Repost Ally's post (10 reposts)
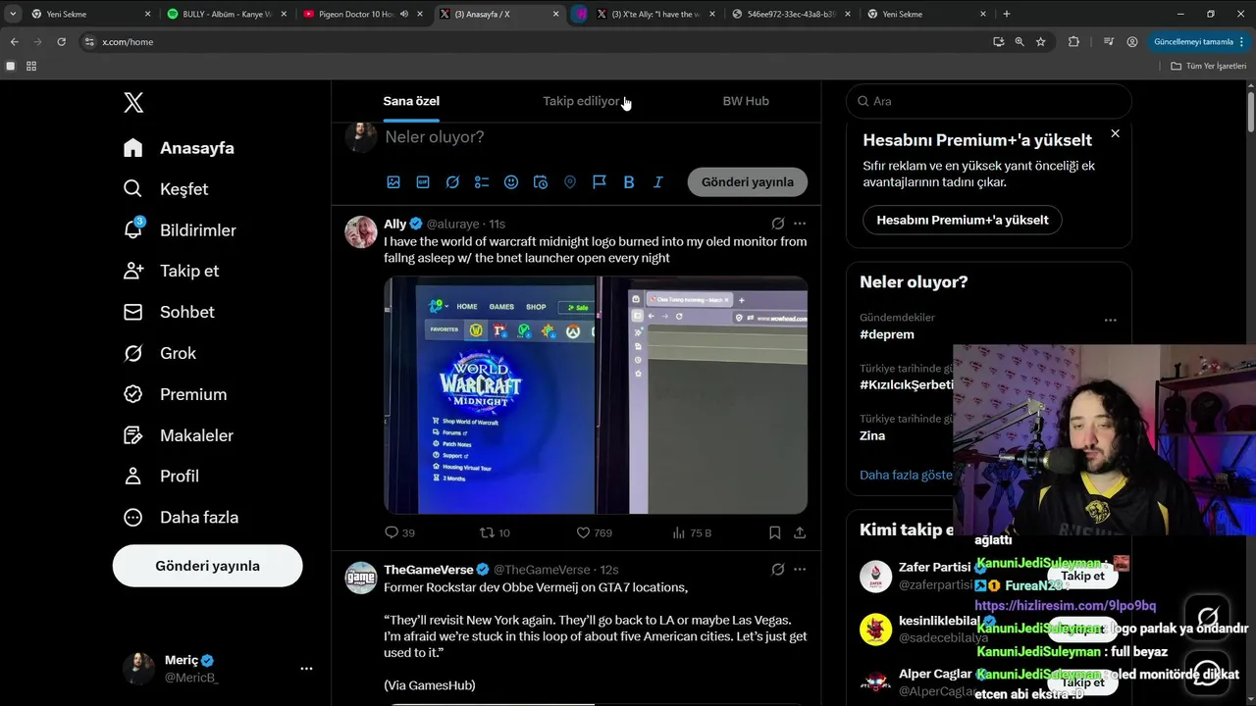Image resolution: width=1256 pixels, height=706 pixels. [x=495, y=532]
